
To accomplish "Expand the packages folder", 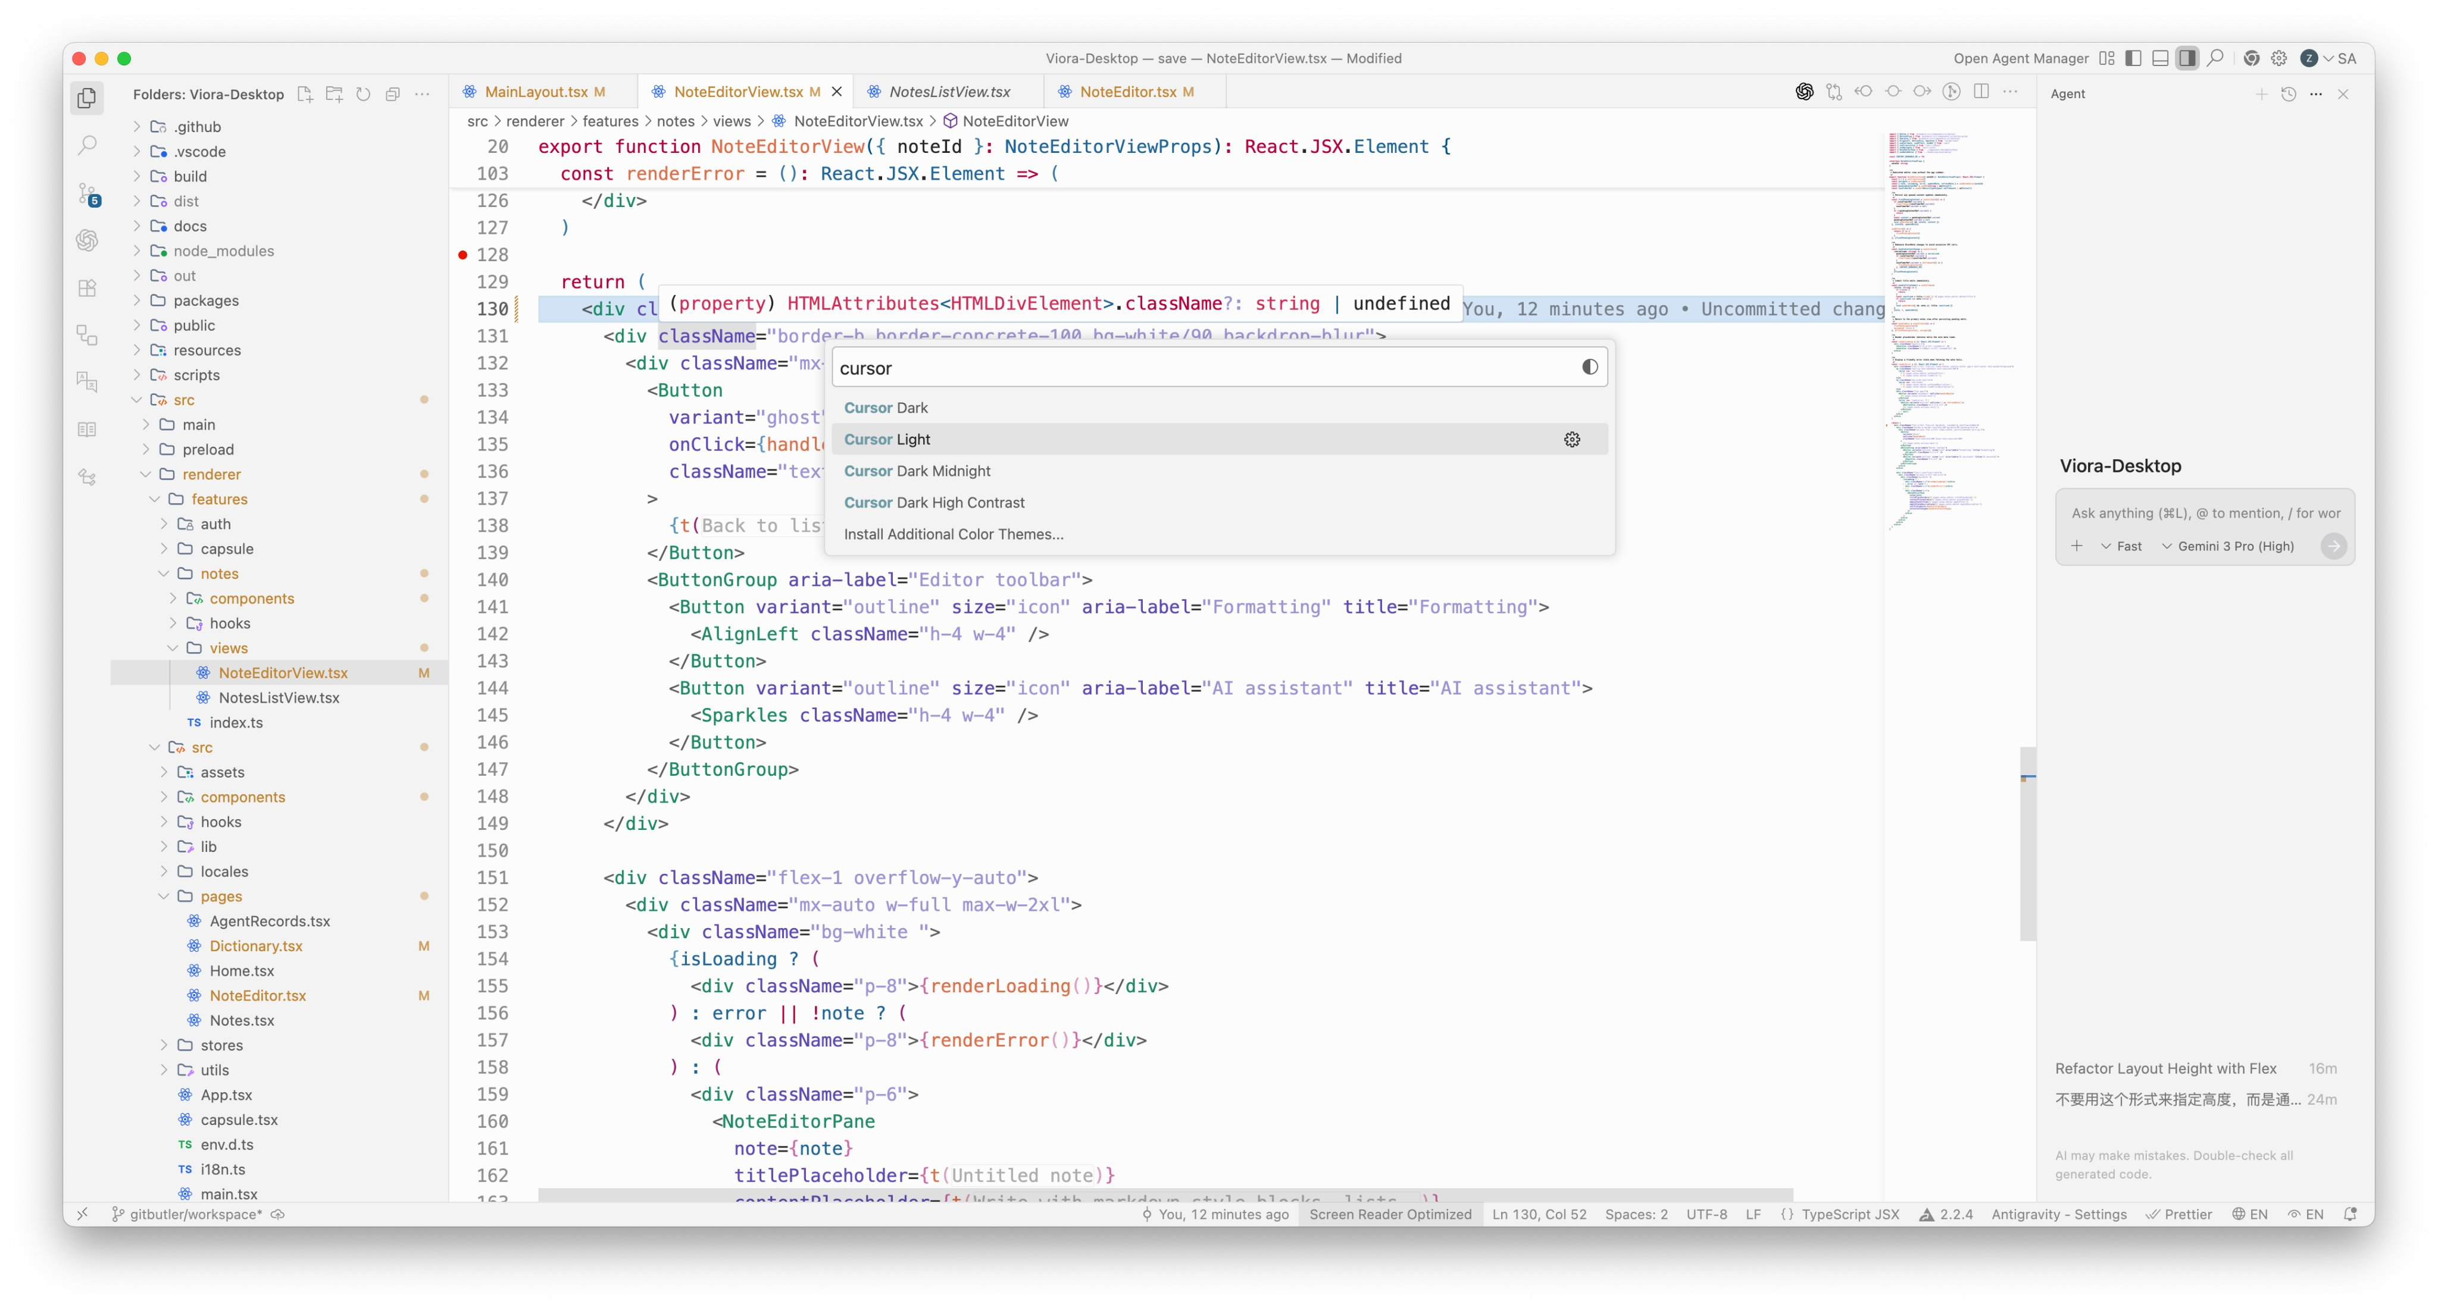I will (205, 300).
